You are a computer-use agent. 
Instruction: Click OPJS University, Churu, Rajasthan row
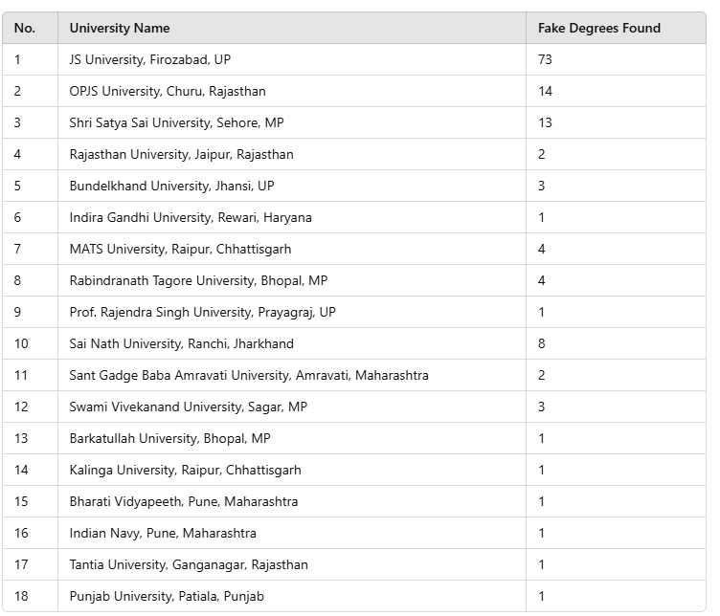click(168, 91)
